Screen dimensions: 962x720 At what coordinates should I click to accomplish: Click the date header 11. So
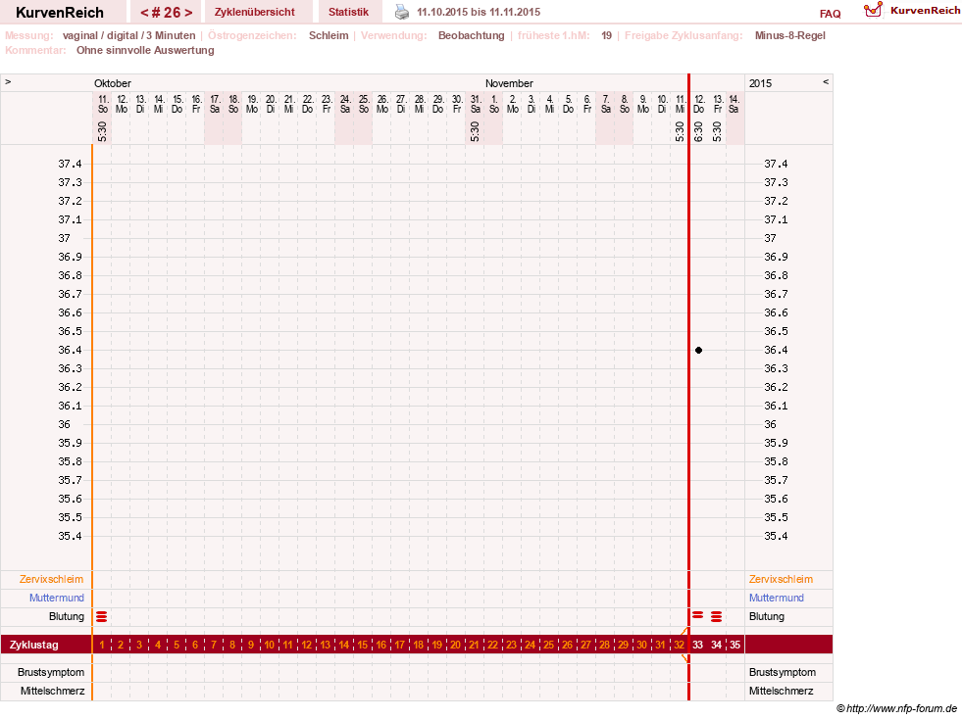102,104
